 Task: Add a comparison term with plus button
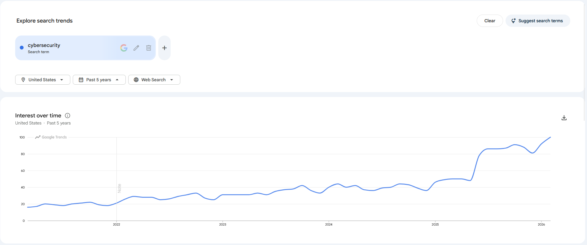[x=164, y=48]
